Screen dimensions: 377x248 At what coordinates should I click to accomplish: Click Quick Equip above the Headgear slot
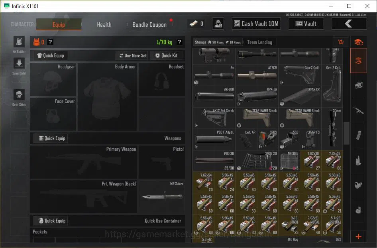[51, 55]
